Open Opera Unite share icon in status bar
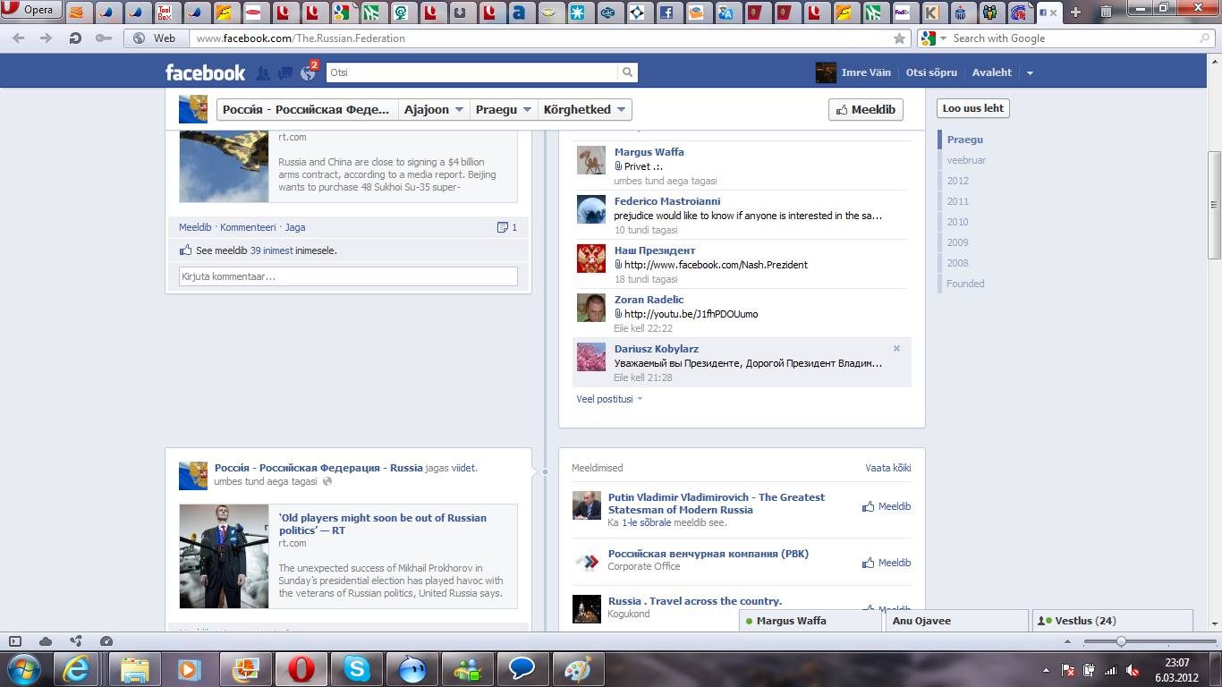The height and width of the screenshot is (687, 1222). point(76,641)
